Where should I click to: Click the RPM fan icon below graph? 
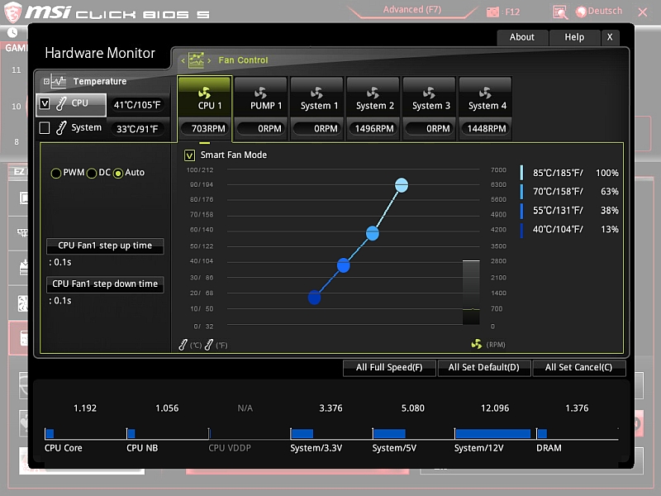point(477,344)
